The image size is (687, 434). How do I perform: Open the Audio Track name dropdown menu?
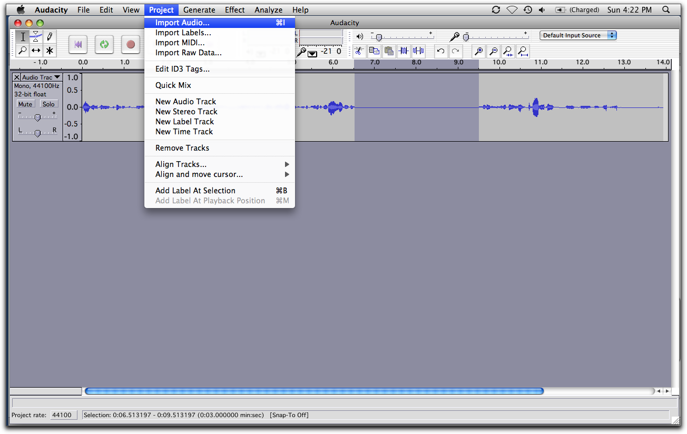(41, 77)
